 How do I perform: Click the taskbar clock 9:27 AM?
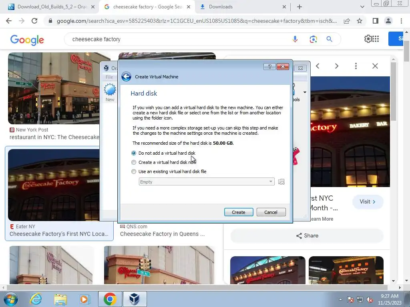389,299
